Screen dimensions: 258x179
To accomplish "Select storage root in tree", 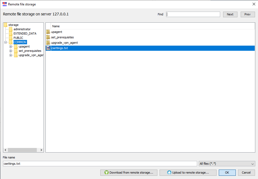I will pos(14,25).
